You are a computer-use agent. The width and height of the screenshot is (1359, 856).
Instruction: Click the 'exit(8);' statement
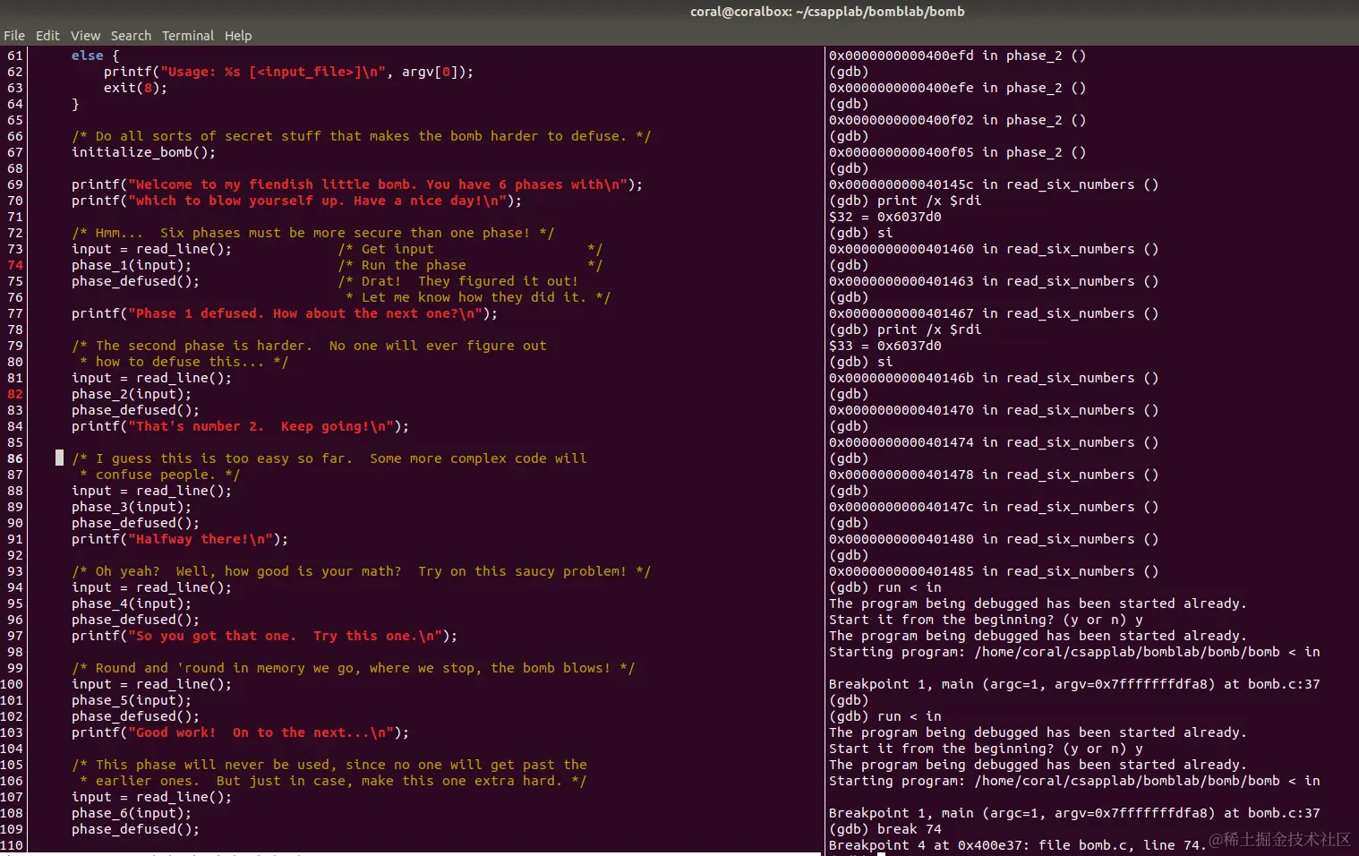(135, 88)
